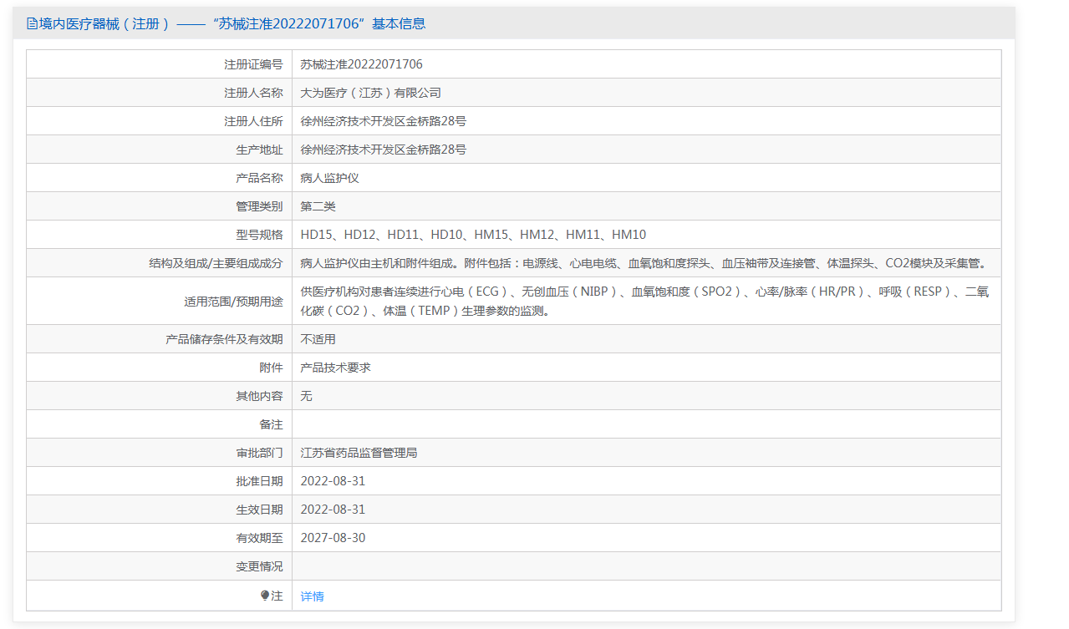This screenshot has height=629, width=1069.
Task: Click the 管理类别 label
Action: pyautogui.click(x=259, y=206)
